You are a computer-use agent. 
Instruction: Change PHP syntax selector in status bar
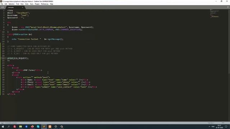pos(223,123)
